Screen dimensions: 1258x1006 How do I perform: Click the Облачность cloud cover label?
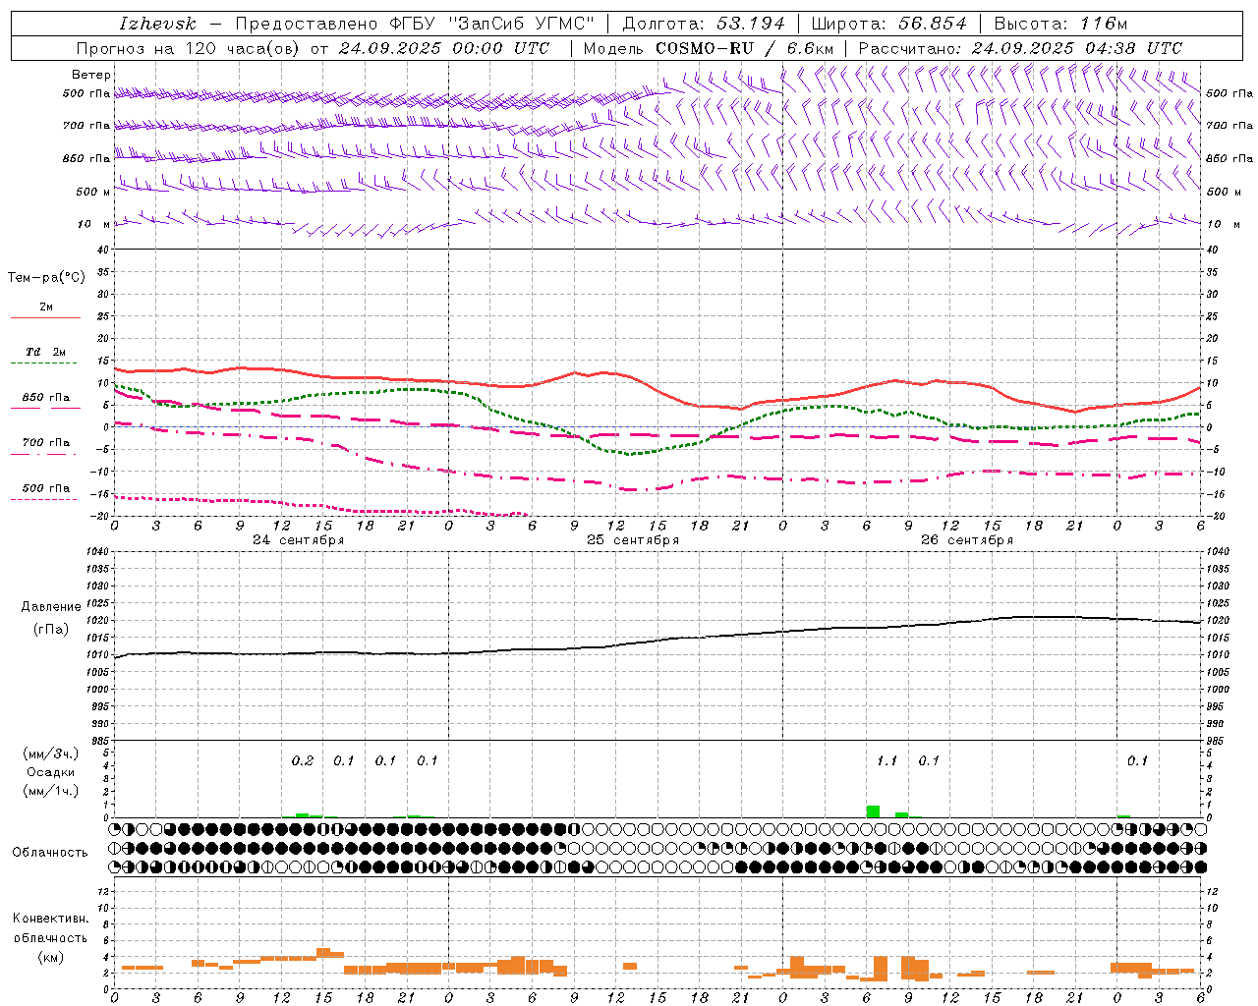tap(50, 853)
